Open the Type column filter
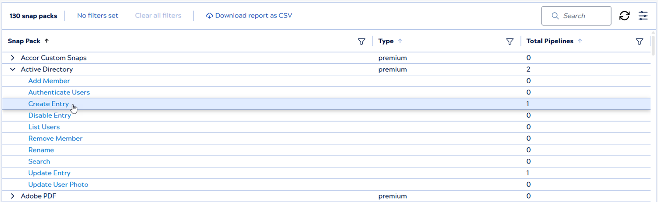 click(510, 41)
